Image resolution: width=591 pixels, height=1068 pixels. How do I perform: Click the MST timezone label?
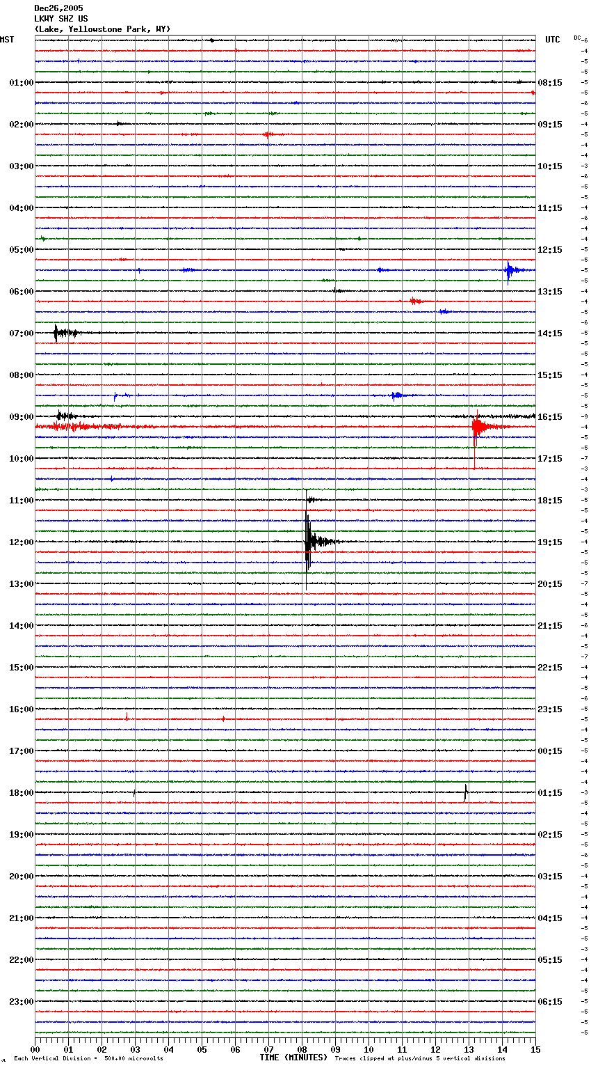coord(7,40)
